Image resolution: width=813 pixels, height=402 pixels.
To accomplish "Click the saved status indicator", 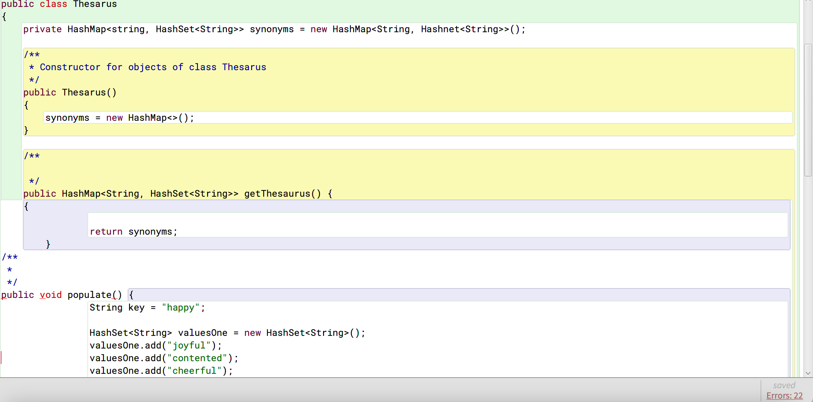I will [x=784, y=385].
